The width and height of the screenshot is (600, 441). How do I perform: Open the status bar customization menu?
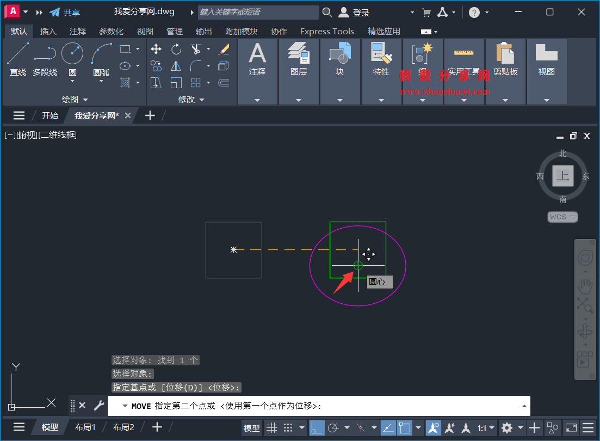point(588,427)
